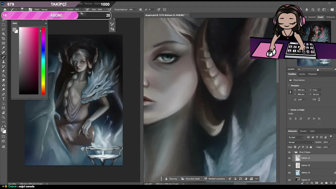Screen dimensions: 336x189
Task: Select the Brush tool in the toolbox
Action: coord(3,57)
